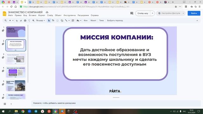Image resolution: width=203 pixels, height=114 pixels.
Task: Open the search menus magnifier tool
Action: pyautogui.click(x=6, y=21)
